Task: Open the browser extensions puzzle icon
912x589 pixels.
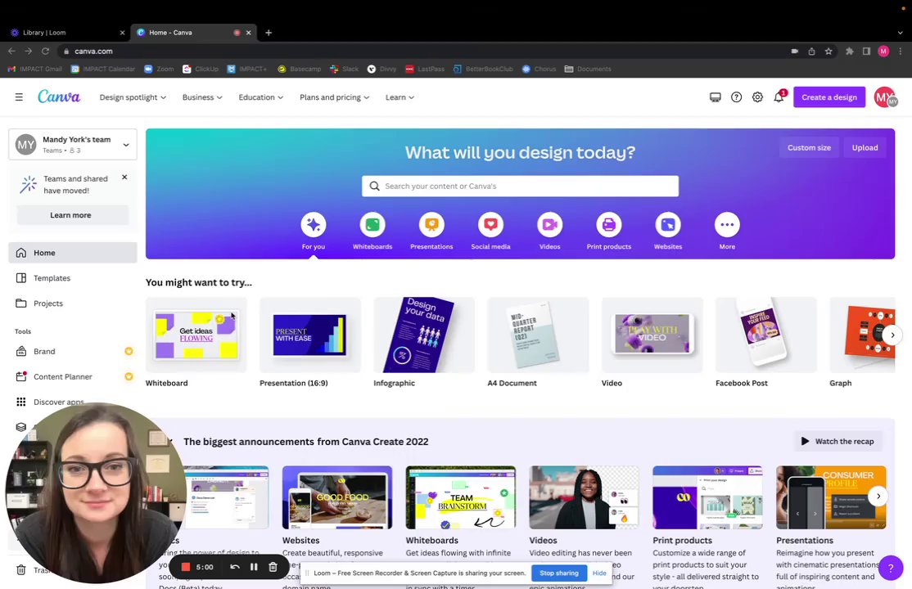Action: [x=849, y=52]
